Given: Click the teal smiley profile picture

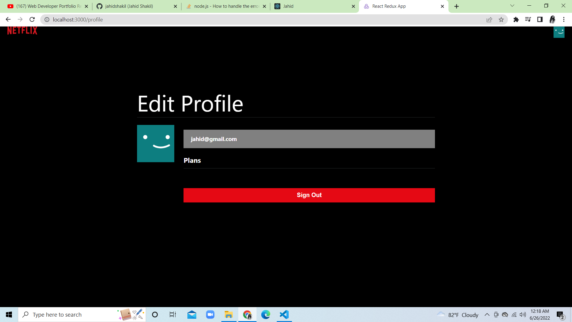Looking at the screenshot, I should [156, 143].
